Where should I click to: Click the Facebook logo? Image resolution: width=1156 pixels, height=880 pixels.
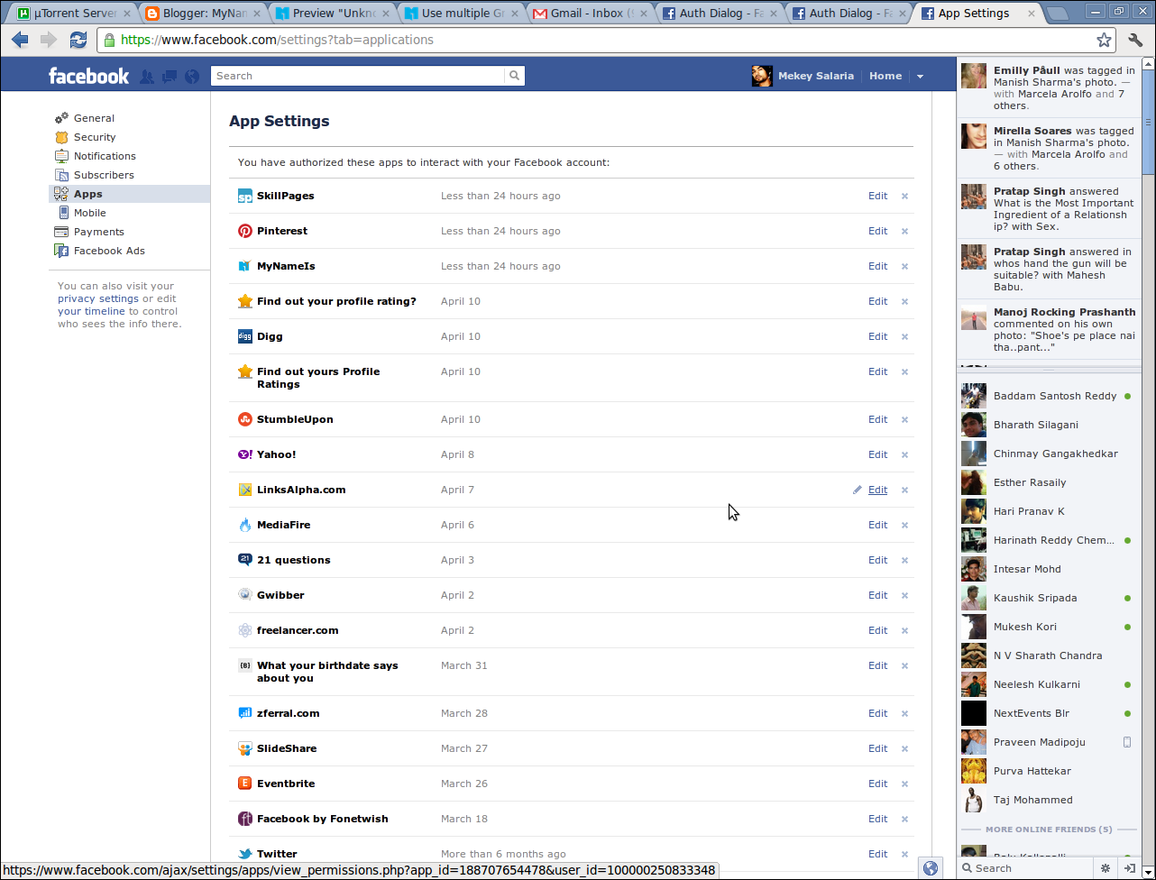tap(88, 77)
